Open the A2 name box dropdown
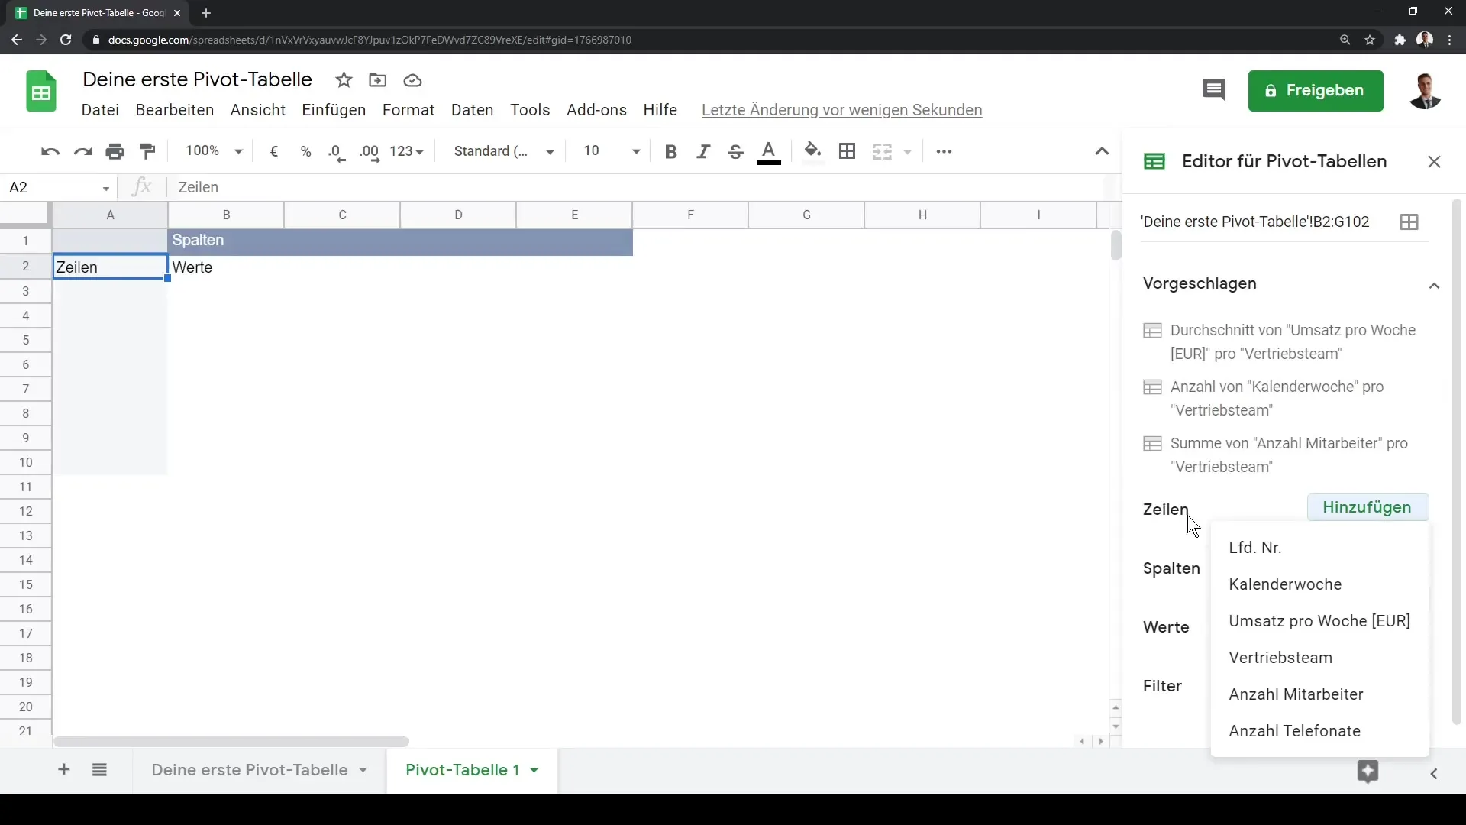 tap(106, 189)
